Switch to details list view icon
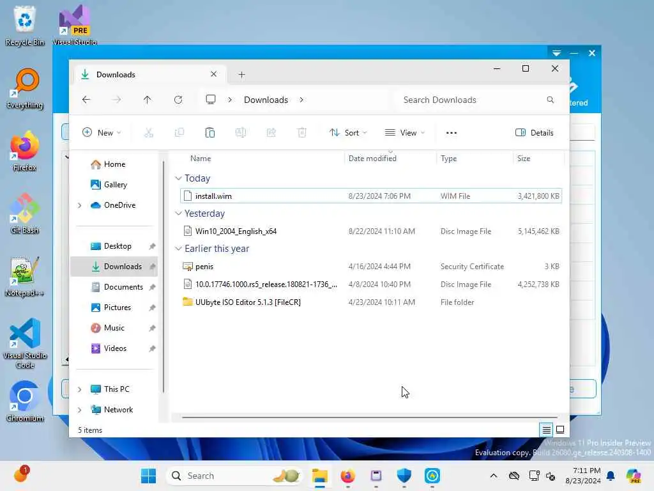Viewport: 654px width, 491px height. click(x=547, y=430)
